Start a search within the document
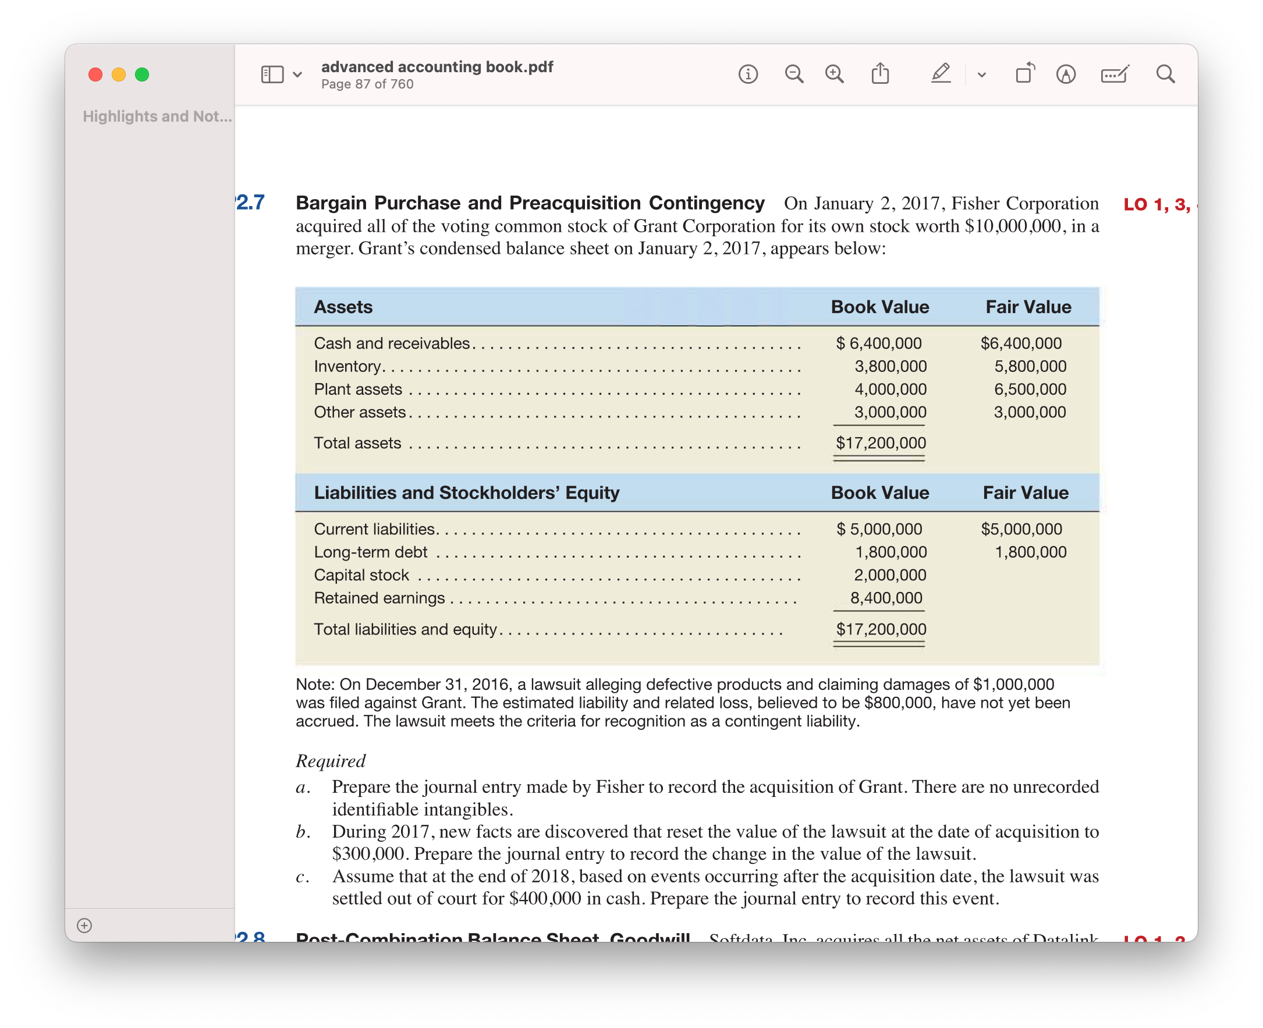Viewport: 1263px width, 1028px height. 1164,73
